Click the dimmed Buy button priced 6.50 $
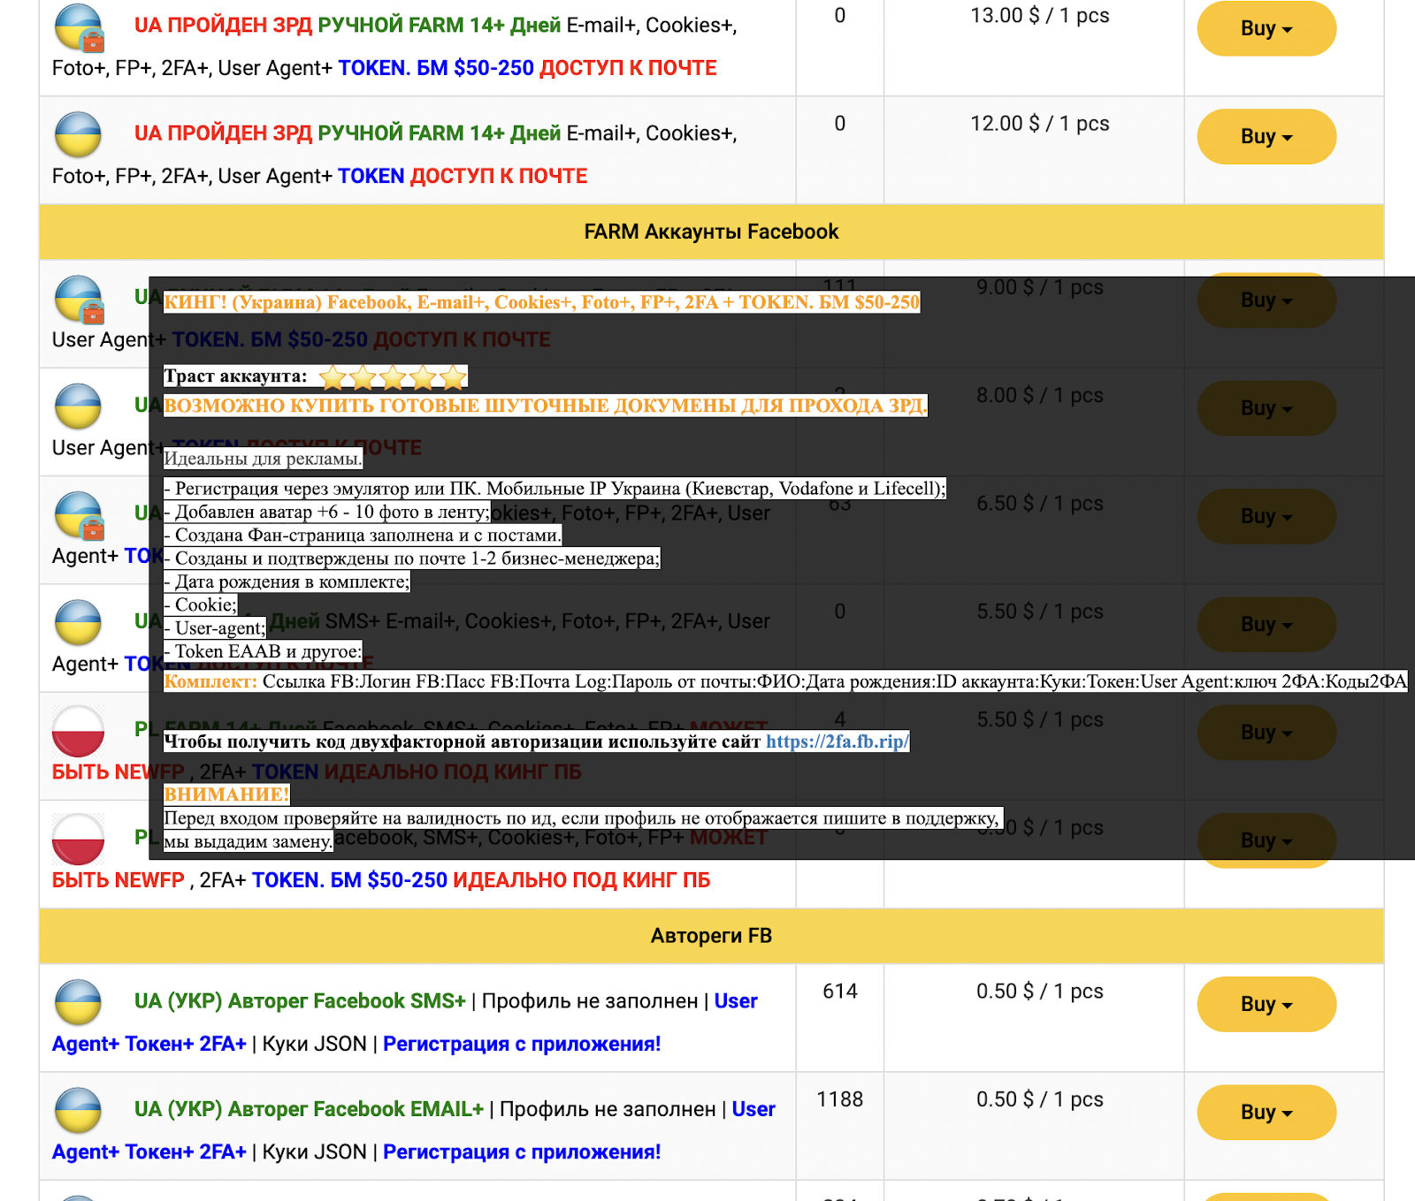Viewport: 1415px width, 1201px height. pyautogui.click(x=1266, y=516)
